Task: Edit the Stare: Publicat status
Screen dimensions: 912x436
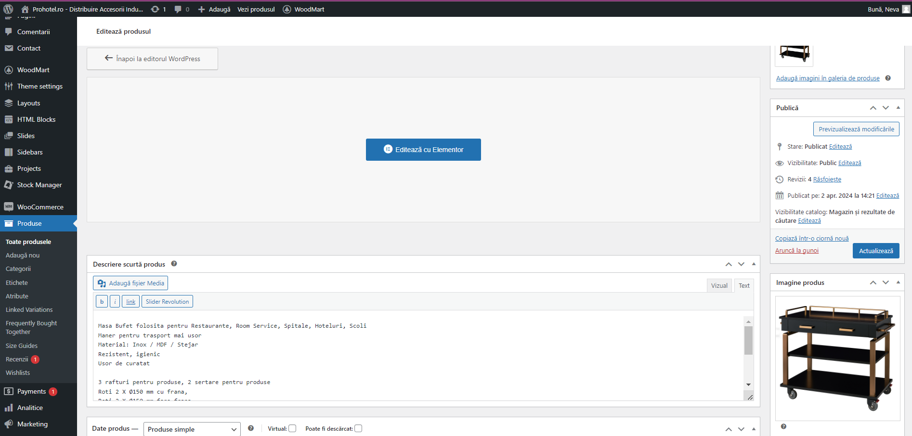Action: click(840, 146)
